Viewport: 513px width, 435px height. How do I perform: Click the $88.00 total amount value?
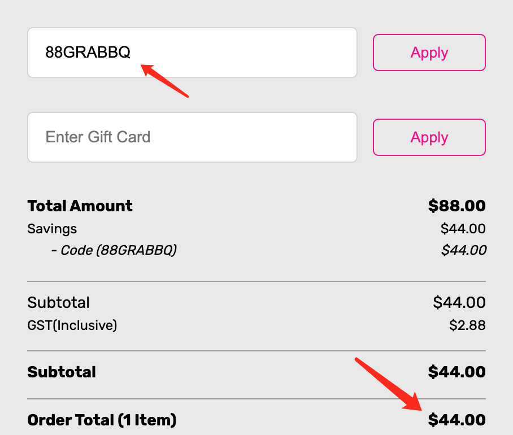[457, 206]
